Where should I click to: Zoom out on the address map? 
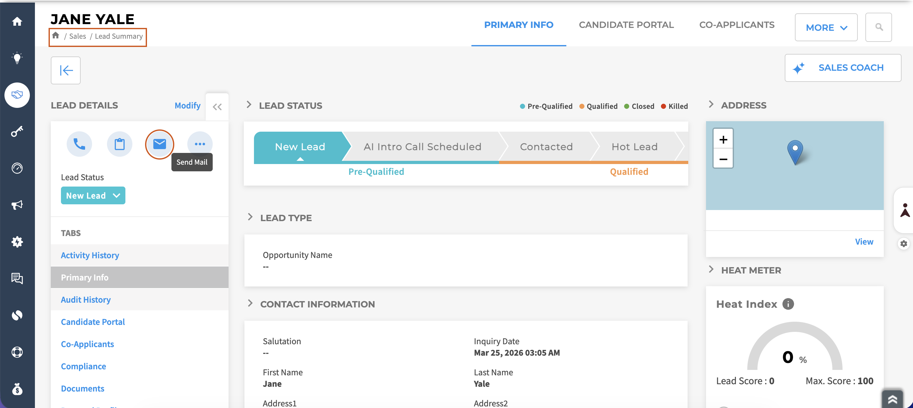(x=723, y=159)
